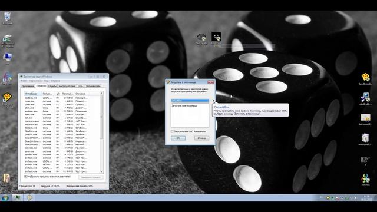The width and height of the screenshot is (377, 212).
Task: Select the yellow Sandboxie icon on left desktop edge
Action: [7, 100]
